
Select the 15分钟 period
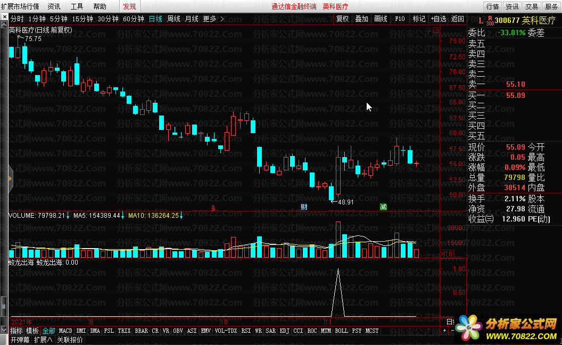[x=82, y=19]
